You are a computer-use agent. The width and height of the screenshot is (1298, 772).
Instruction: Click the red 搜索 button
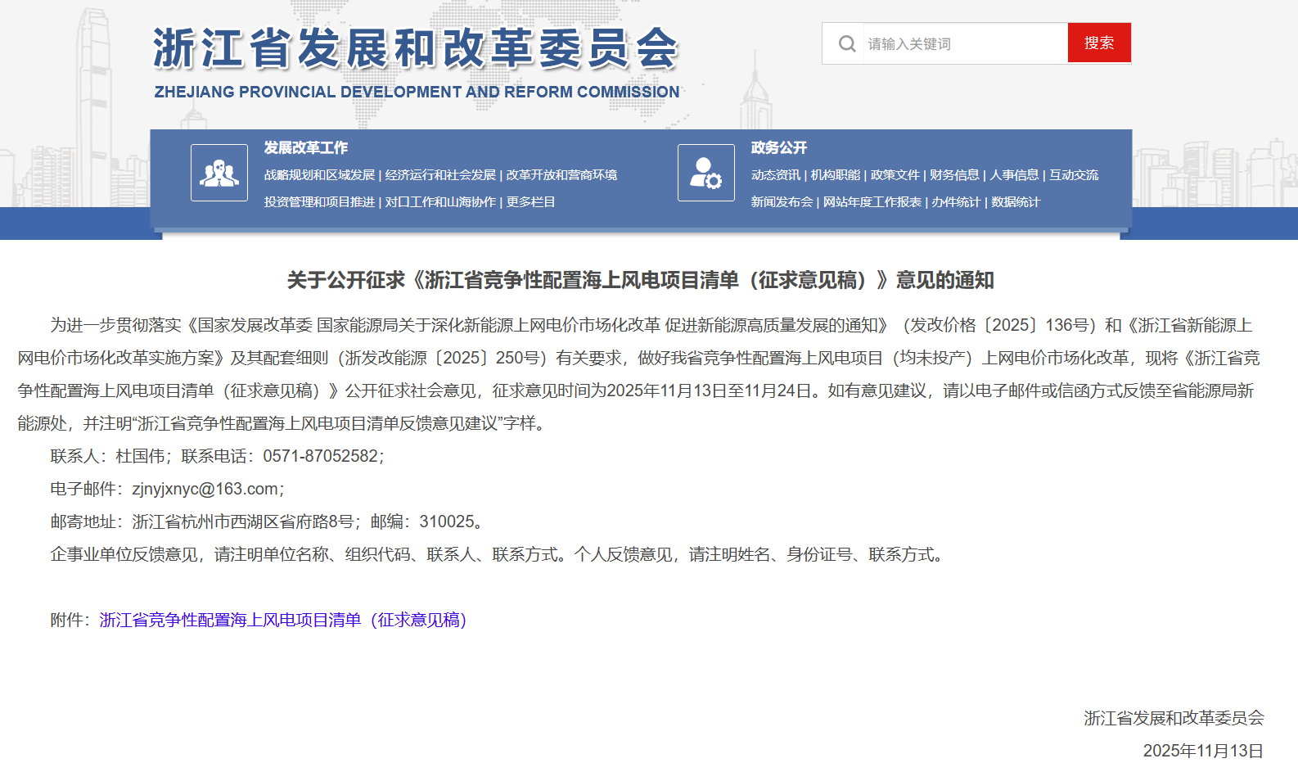pyautogui.click(x=1098, y=43)
